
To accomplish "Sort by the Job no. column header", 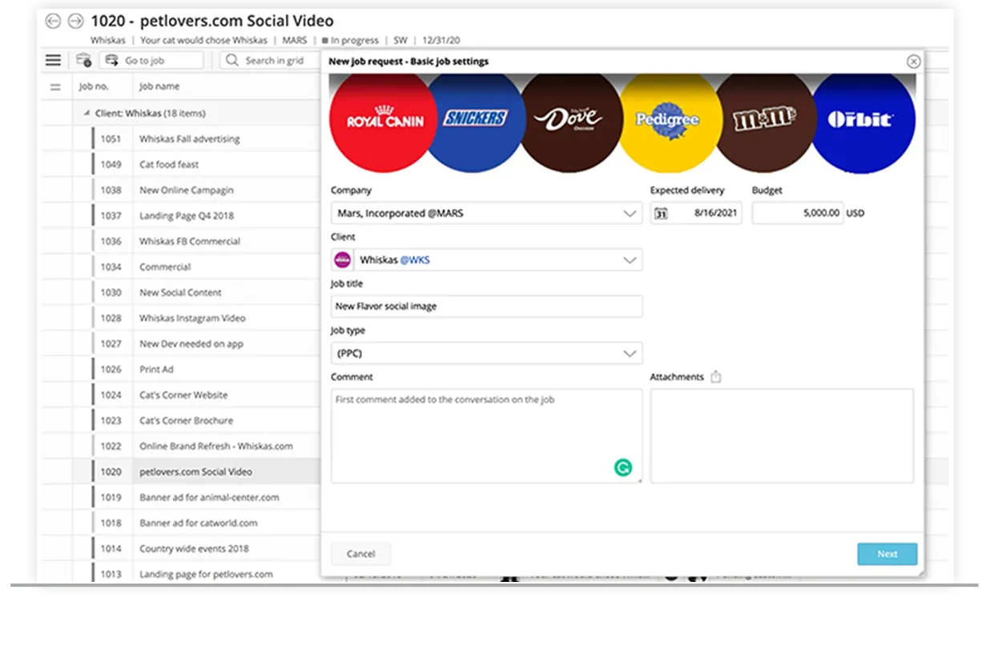I will pos(94,86).
